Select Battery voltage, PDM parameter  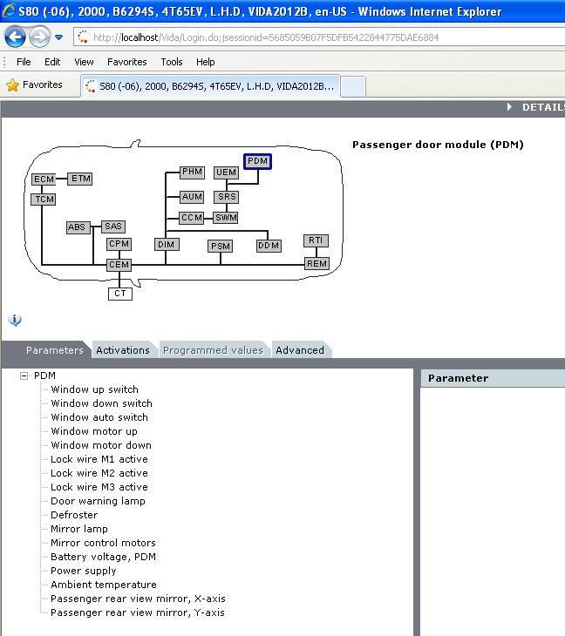[x=103, y=557]
